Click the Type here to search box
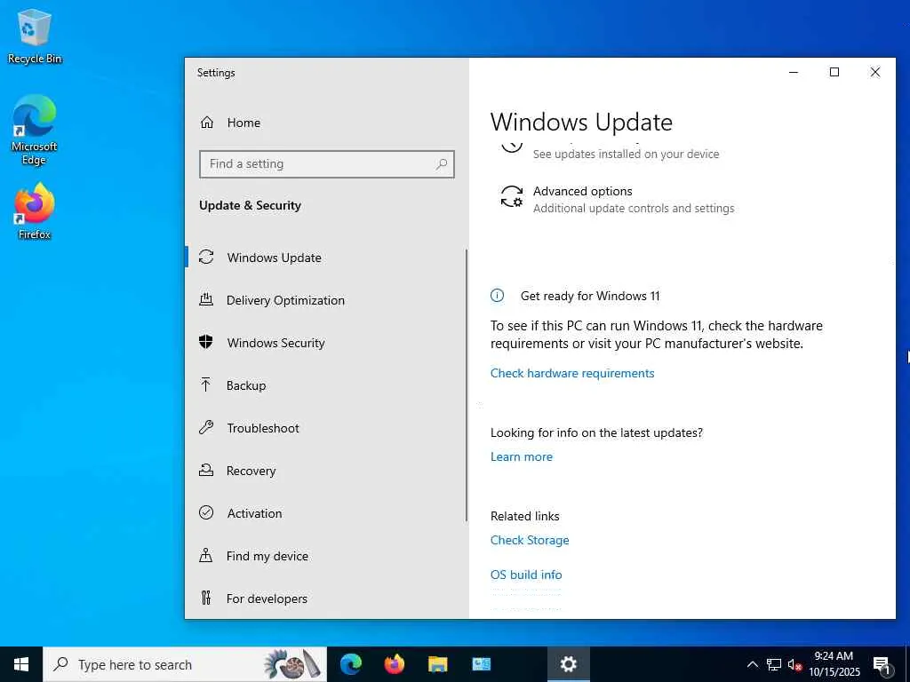This screenshot has height=682, width=910. (185, 664)
